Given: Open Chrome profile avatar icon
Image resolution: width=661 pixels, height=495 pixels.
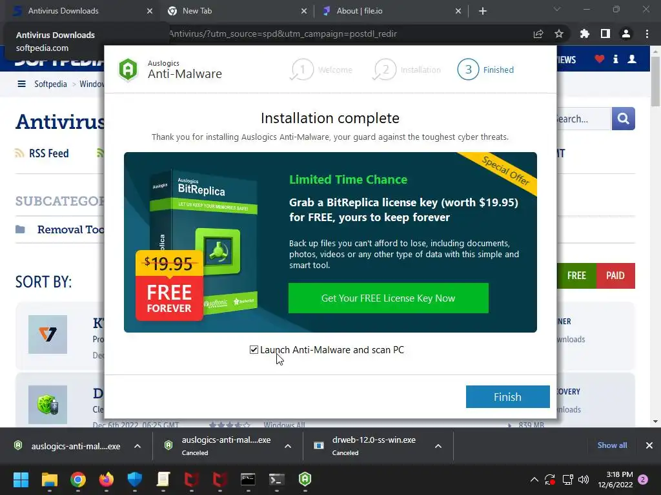Looking at the screenshot, I should [x=626, y=34].
